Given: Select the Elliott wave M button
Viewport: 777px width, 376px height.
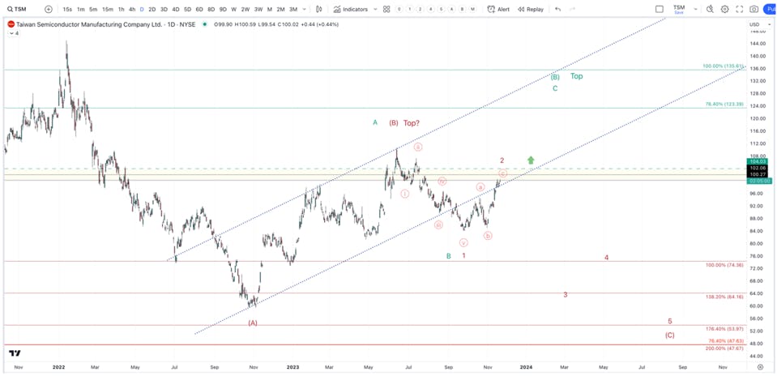Looking at the screenshot, I should point(472,9).
